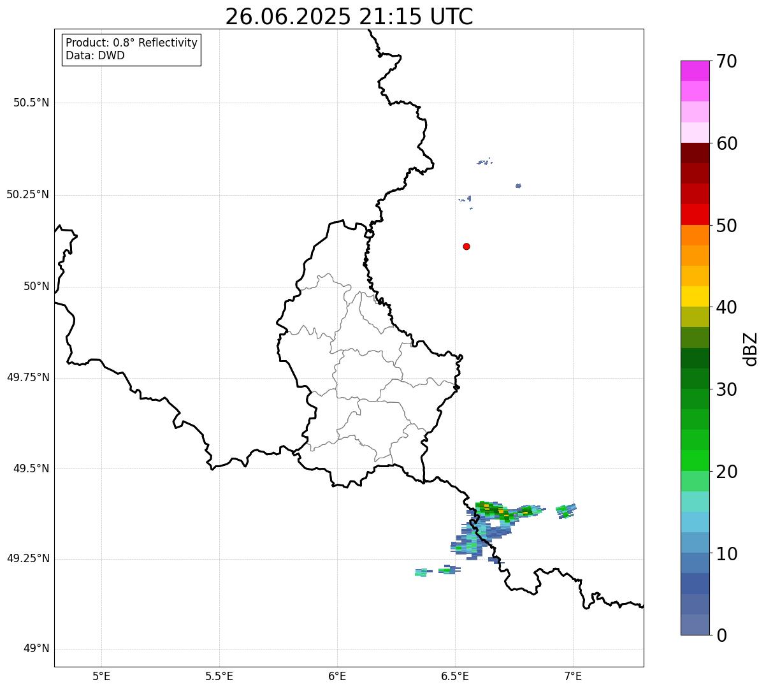Click the weak echo speck near 50.27°N
Screen dimensions: 766x689
(518, 185)
